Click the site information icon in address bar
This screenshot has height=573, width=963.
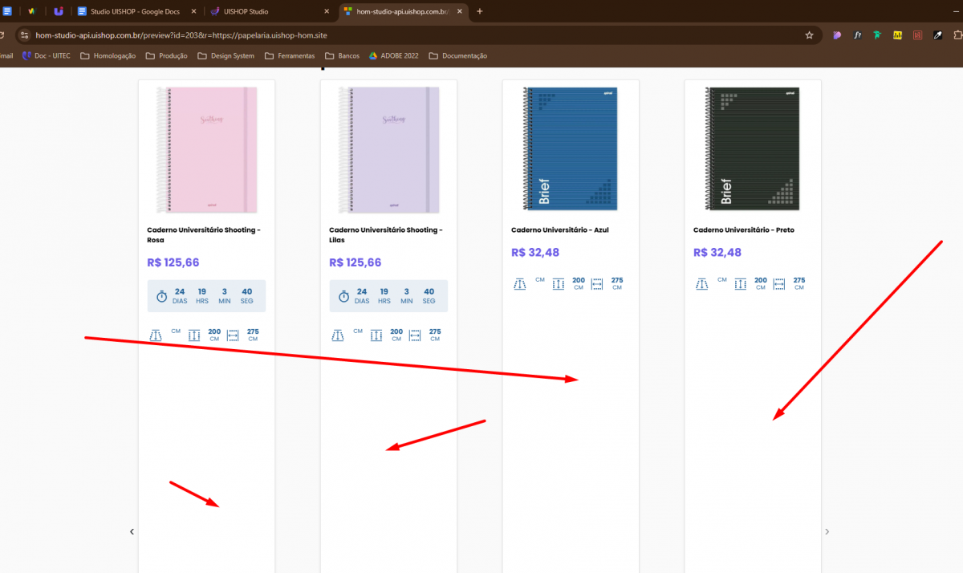pyautogui.click(x=24, y=35)
